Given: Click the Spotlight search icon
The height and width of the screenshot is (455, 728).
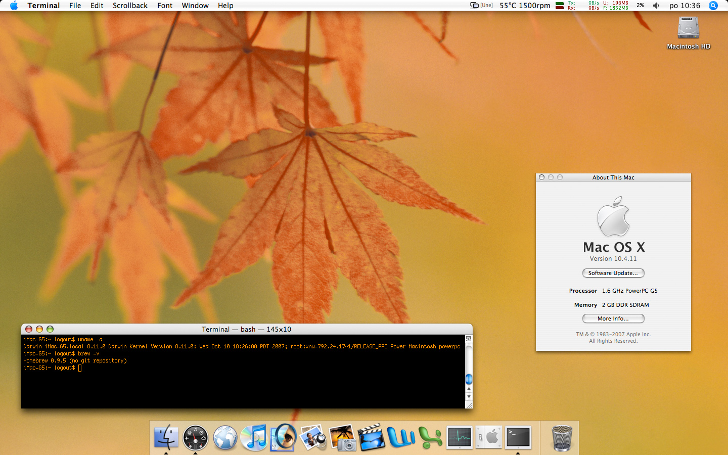Looking at the screenshot, I should click(x=713, y=6).
